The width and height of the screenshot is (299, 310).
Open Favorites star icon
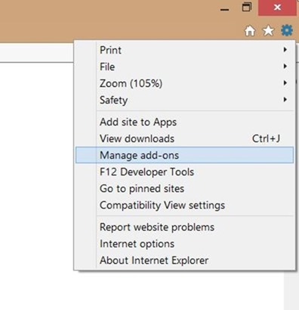coord(268,31)
